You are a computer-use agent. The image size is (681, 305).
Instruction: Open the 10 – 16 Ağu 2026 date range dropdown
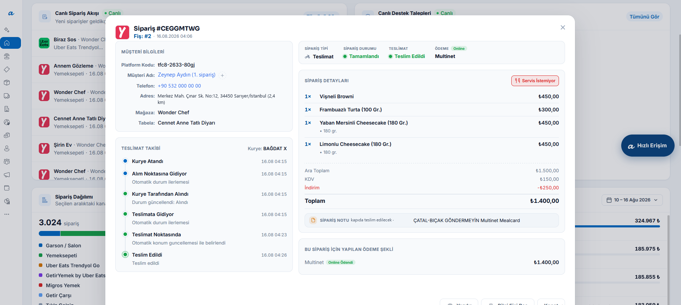coord(632,200)
